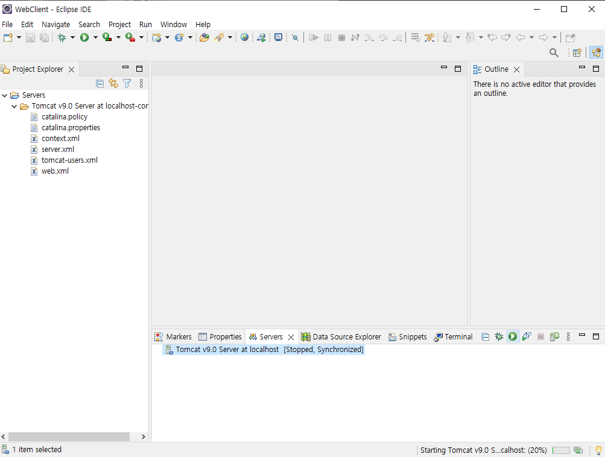Image resolution: width=605 pixels, height=457 pixels.
Task: Click New Dynamic Web Project icon
Action: click(x=157, y=37)
